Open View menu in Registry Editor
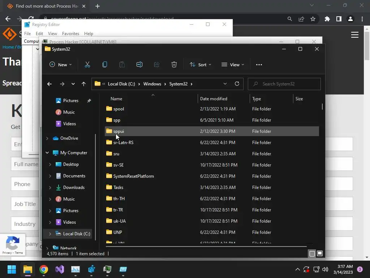Viewport: 370px width, 278px height. tap(52, 34)
